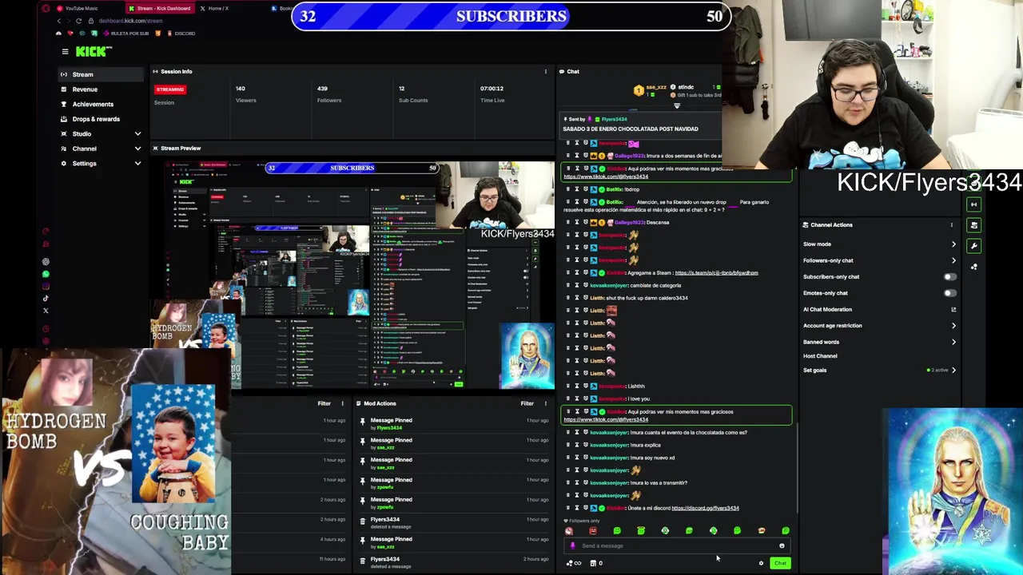The image size is (1023, 575).
Task: Click the browser back arrow
Action: [x=58, y=21]
